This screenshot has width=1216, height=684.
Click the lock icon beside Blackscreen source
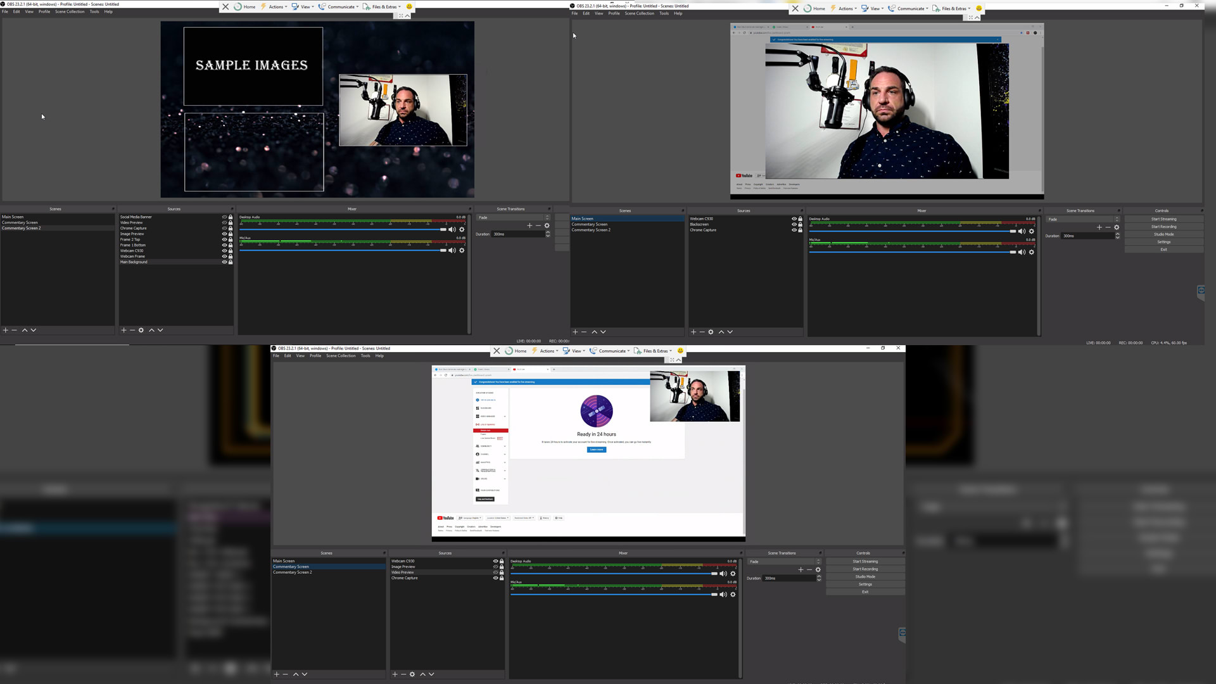click(x=801, y=225)
